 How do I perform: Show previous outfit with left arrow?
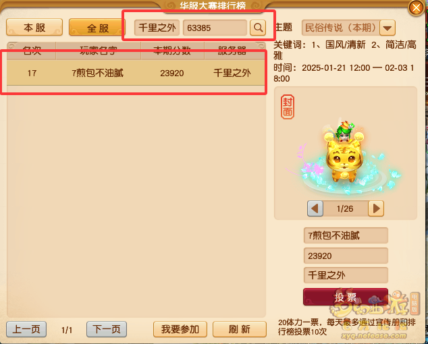[315, 208]
